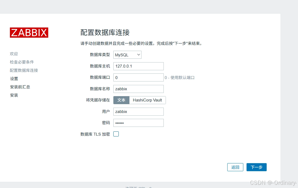The height and width of the screenshot is (188, 298).
Task: Select 安装前汇总 step in sidebar
Action: click(20, 87)
